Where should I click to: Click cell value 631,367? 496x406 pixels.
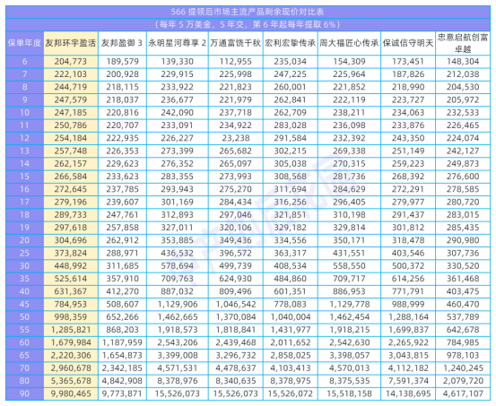71,291
